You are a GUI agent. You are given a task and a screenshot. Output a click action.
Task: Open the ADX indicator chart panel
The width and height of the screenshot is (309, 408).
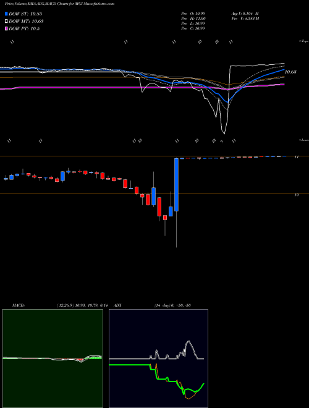158,359
